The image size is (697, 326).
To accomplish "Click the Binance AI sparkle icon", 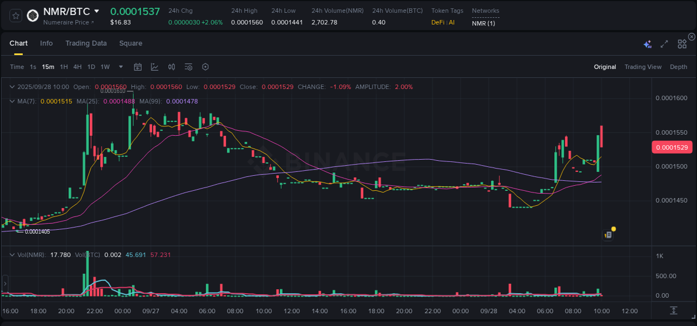I will [647, 43].
